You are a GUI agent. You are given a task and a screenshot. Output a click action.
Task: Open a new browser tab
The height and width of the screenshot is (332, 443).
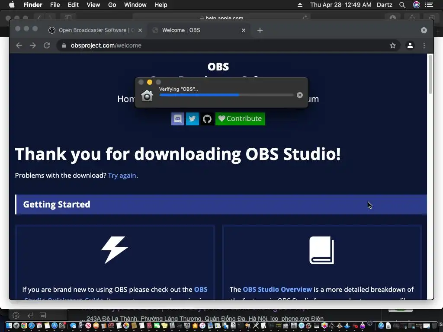click(x=260, y=30)
